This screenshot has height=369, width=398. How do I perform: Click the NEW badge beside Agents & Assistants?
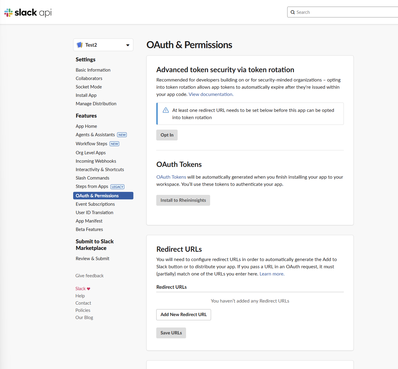122,135
